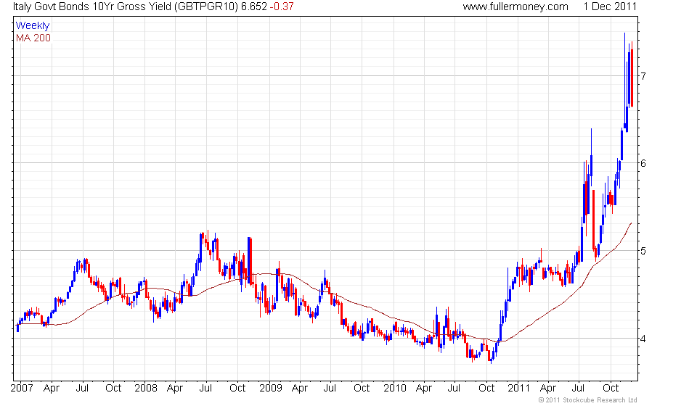Image resolution: width=697 pixels, height=406 pixels.
Task: Click the y-axis label '6'
Action: point(643,163)
